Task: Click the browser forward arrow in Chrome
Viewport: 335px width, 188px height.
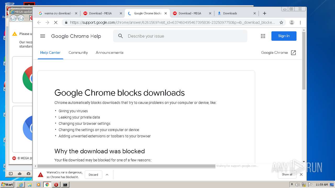Action: coord(47,22)
